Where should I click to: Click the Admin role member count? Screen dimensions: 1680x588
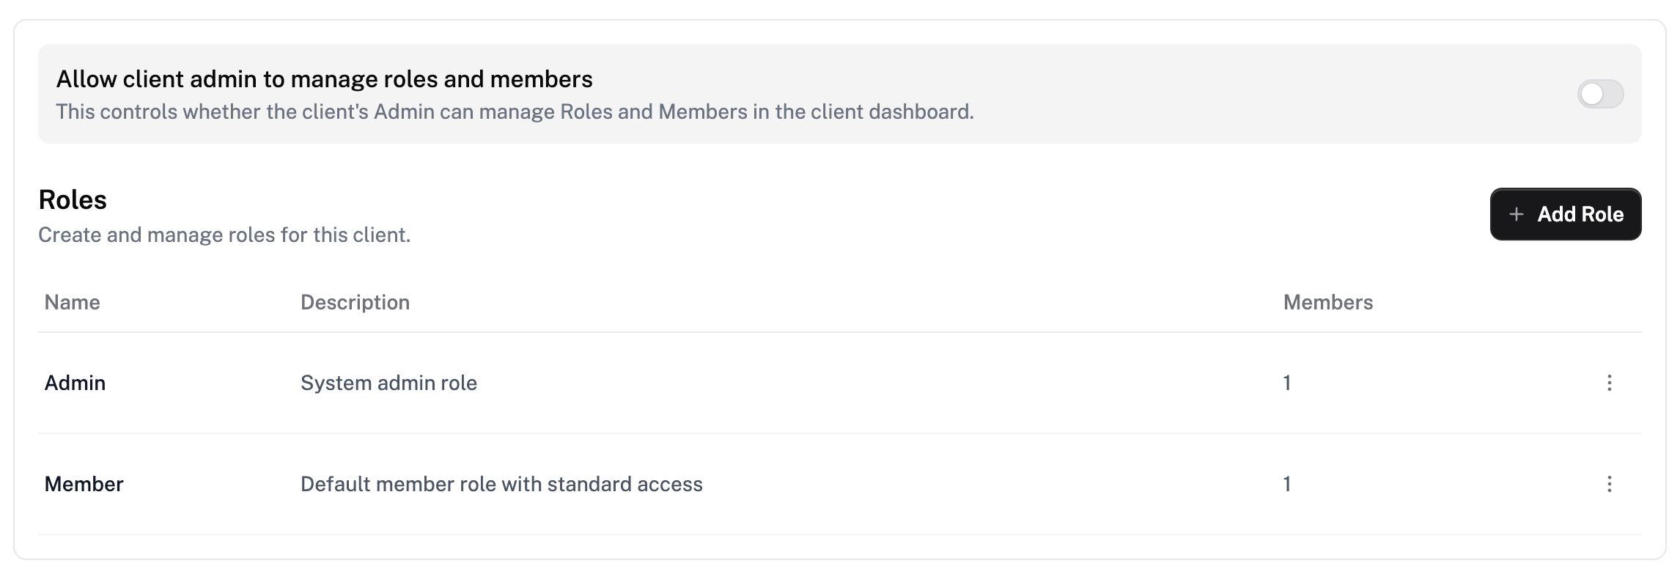click(1286, 383)
